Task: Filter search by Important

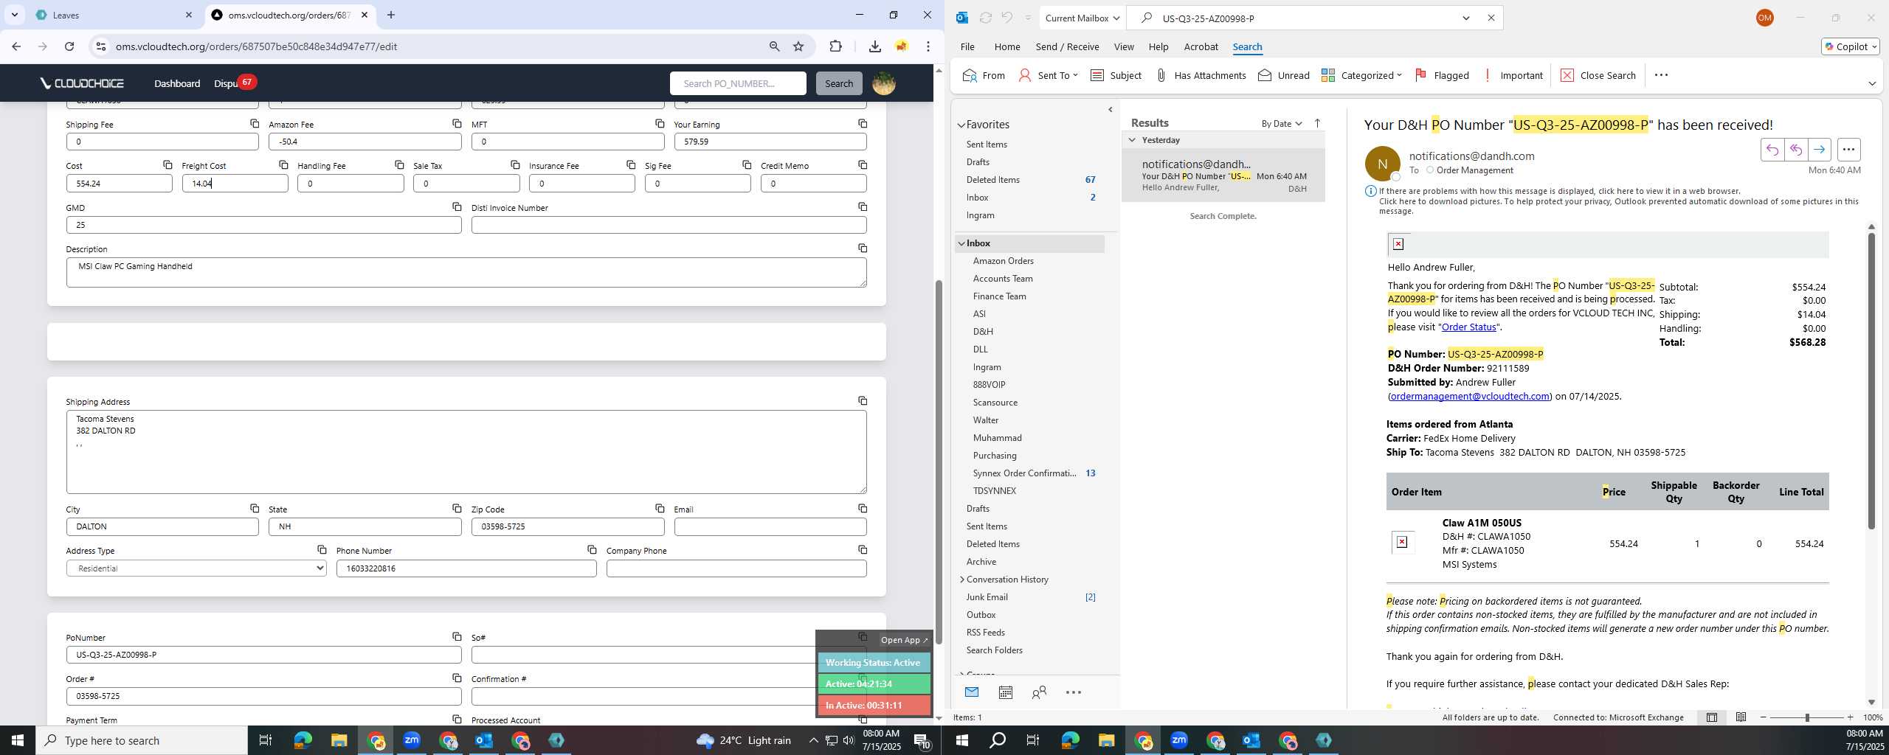Action: click(x=1512, y=75)
